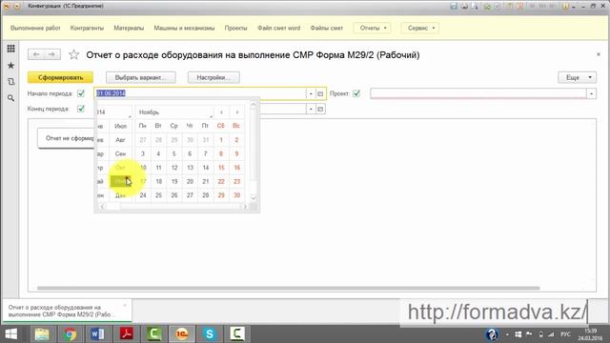Click the Настройки button
This screenshot has width=610, height=343.
point(213,77)
